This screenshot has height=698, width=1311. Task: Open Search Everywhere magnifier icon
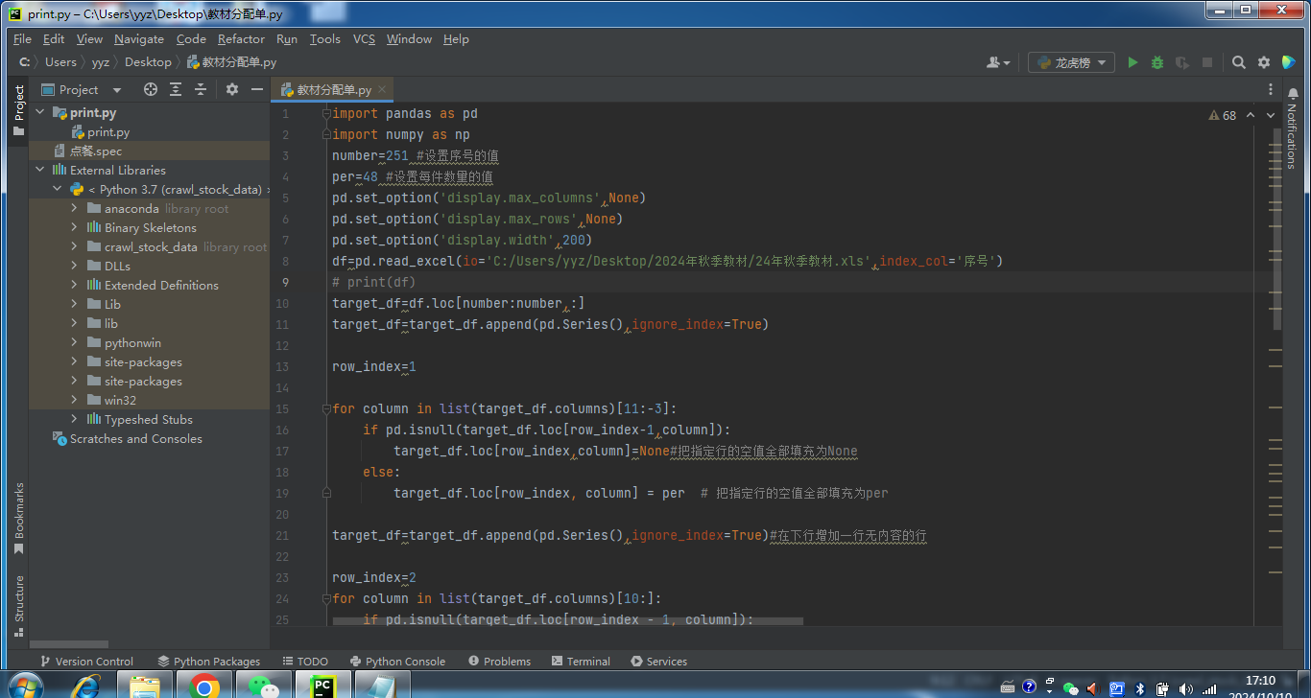[1239, 62]
